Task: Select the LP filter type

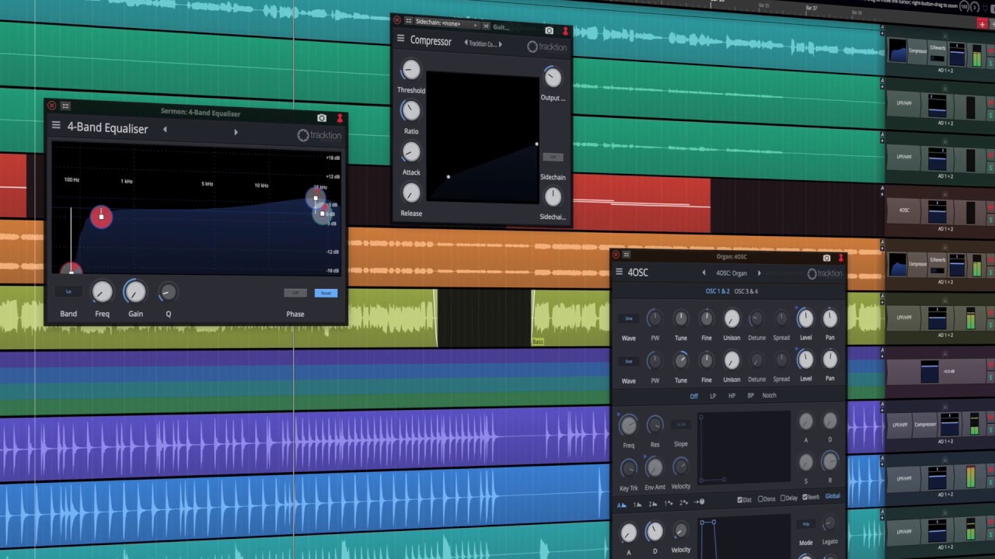Action: [x=713, y=396]
